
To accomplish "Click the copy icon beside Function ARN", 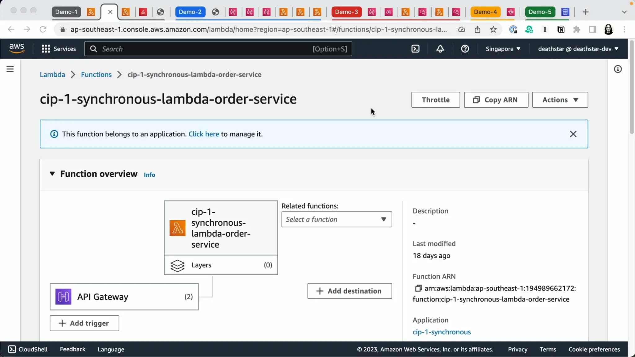I will 418,288.
